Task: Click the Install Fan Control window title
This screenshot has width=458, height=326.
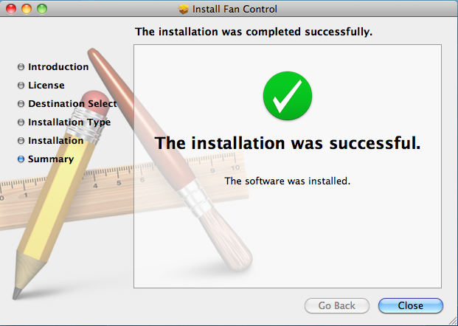Action: tap(235, 10)
